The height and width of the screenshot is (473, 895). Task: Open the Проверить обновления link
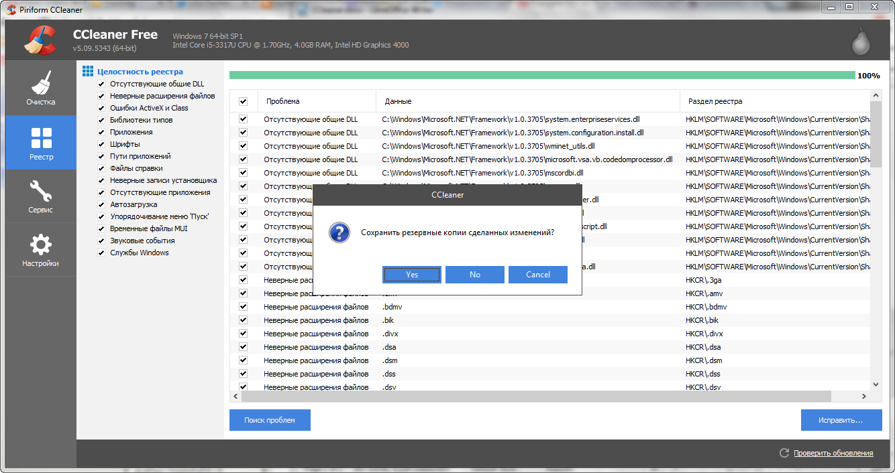coord(833,453)
